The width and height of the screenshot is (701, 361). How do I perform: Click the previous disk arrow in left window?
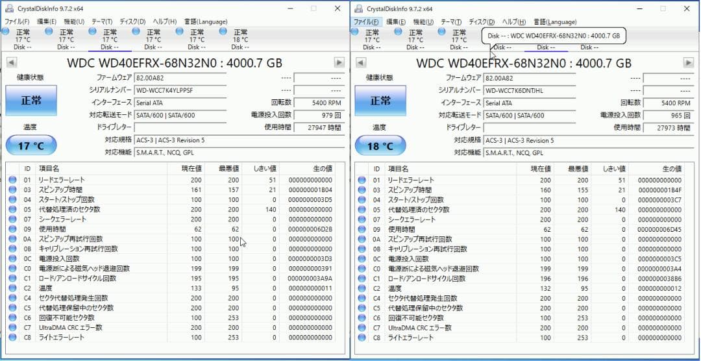[x=12, y=63]
